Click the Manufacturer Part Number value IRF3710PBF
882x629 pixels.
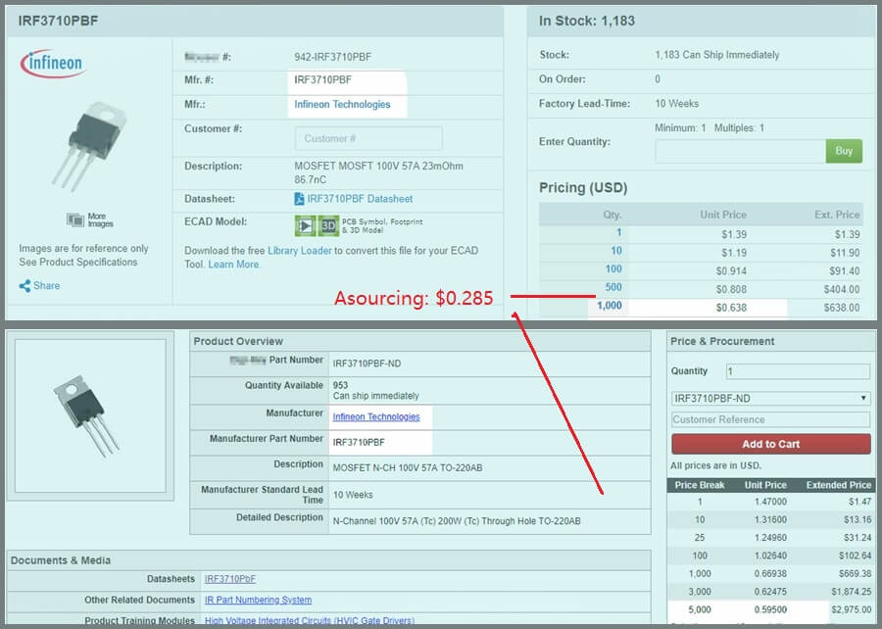(359, 443)
